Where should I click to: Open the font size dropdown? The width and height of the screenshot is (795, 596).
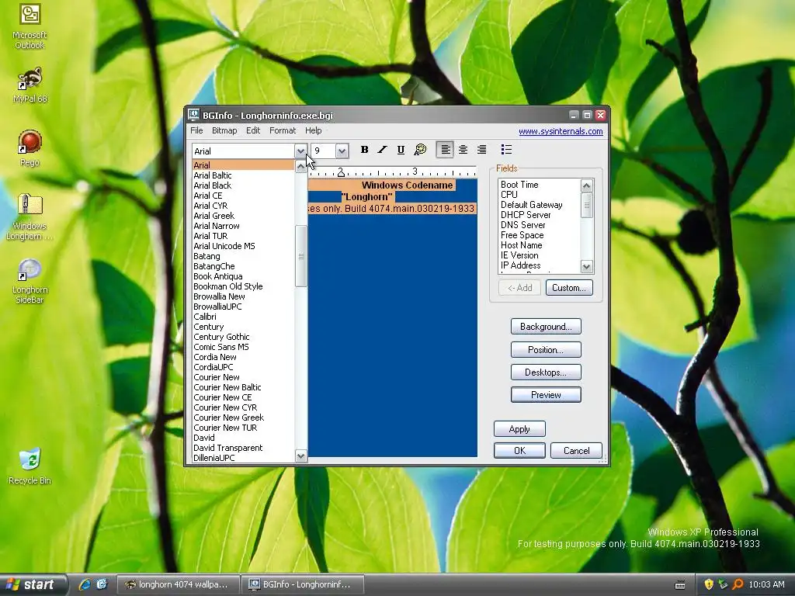click(342, 151)
